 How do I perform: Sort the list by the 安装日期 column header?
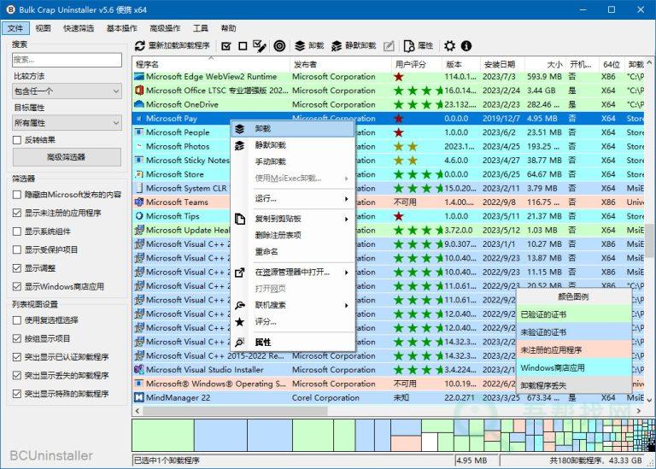[x=500, y=64]
